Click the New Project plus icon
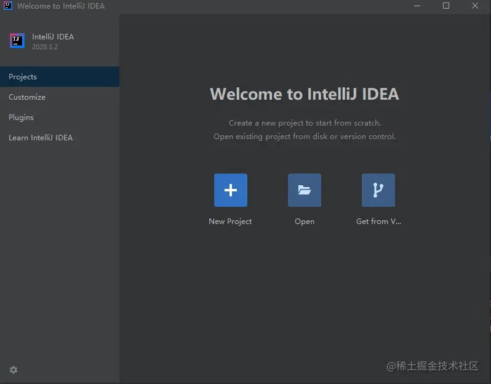This screenshot has width=491, height=384. tap(231, 190)
